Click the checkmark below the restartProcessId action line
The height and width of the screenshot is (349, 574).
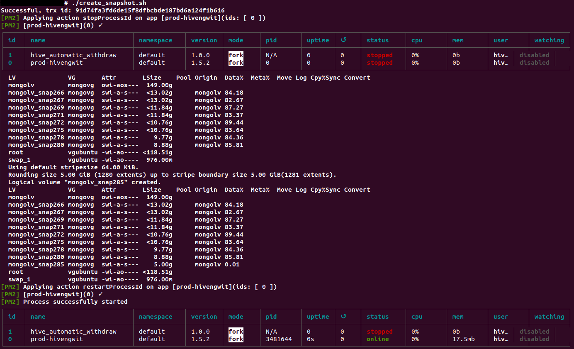tap(100, 294)
